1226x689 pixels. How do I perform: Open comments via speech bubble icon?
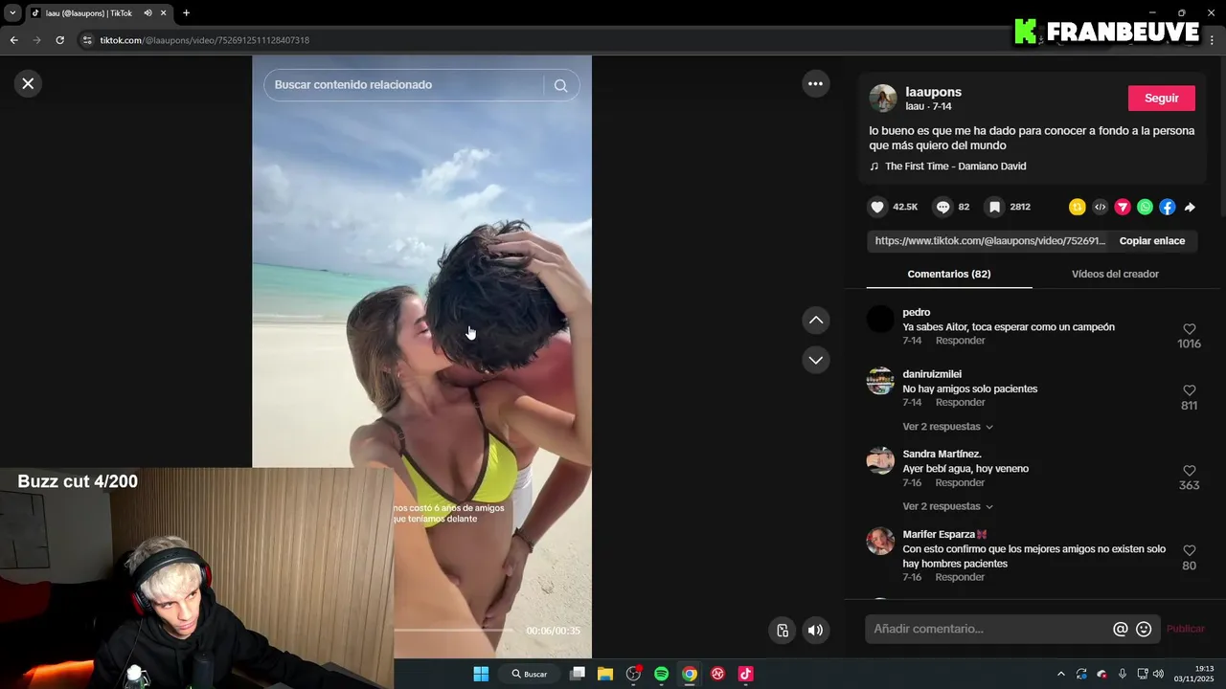click(x=942, y=207)
